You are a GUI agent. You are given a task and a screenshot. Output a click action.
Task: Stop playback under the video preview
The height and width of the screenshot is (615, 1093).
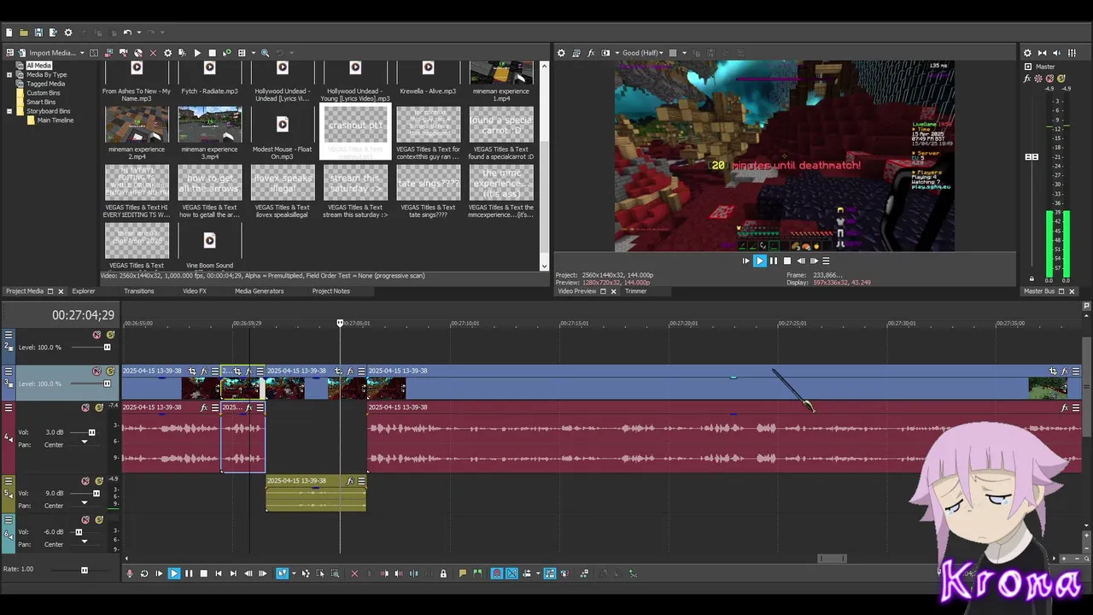tap(787, 261)
